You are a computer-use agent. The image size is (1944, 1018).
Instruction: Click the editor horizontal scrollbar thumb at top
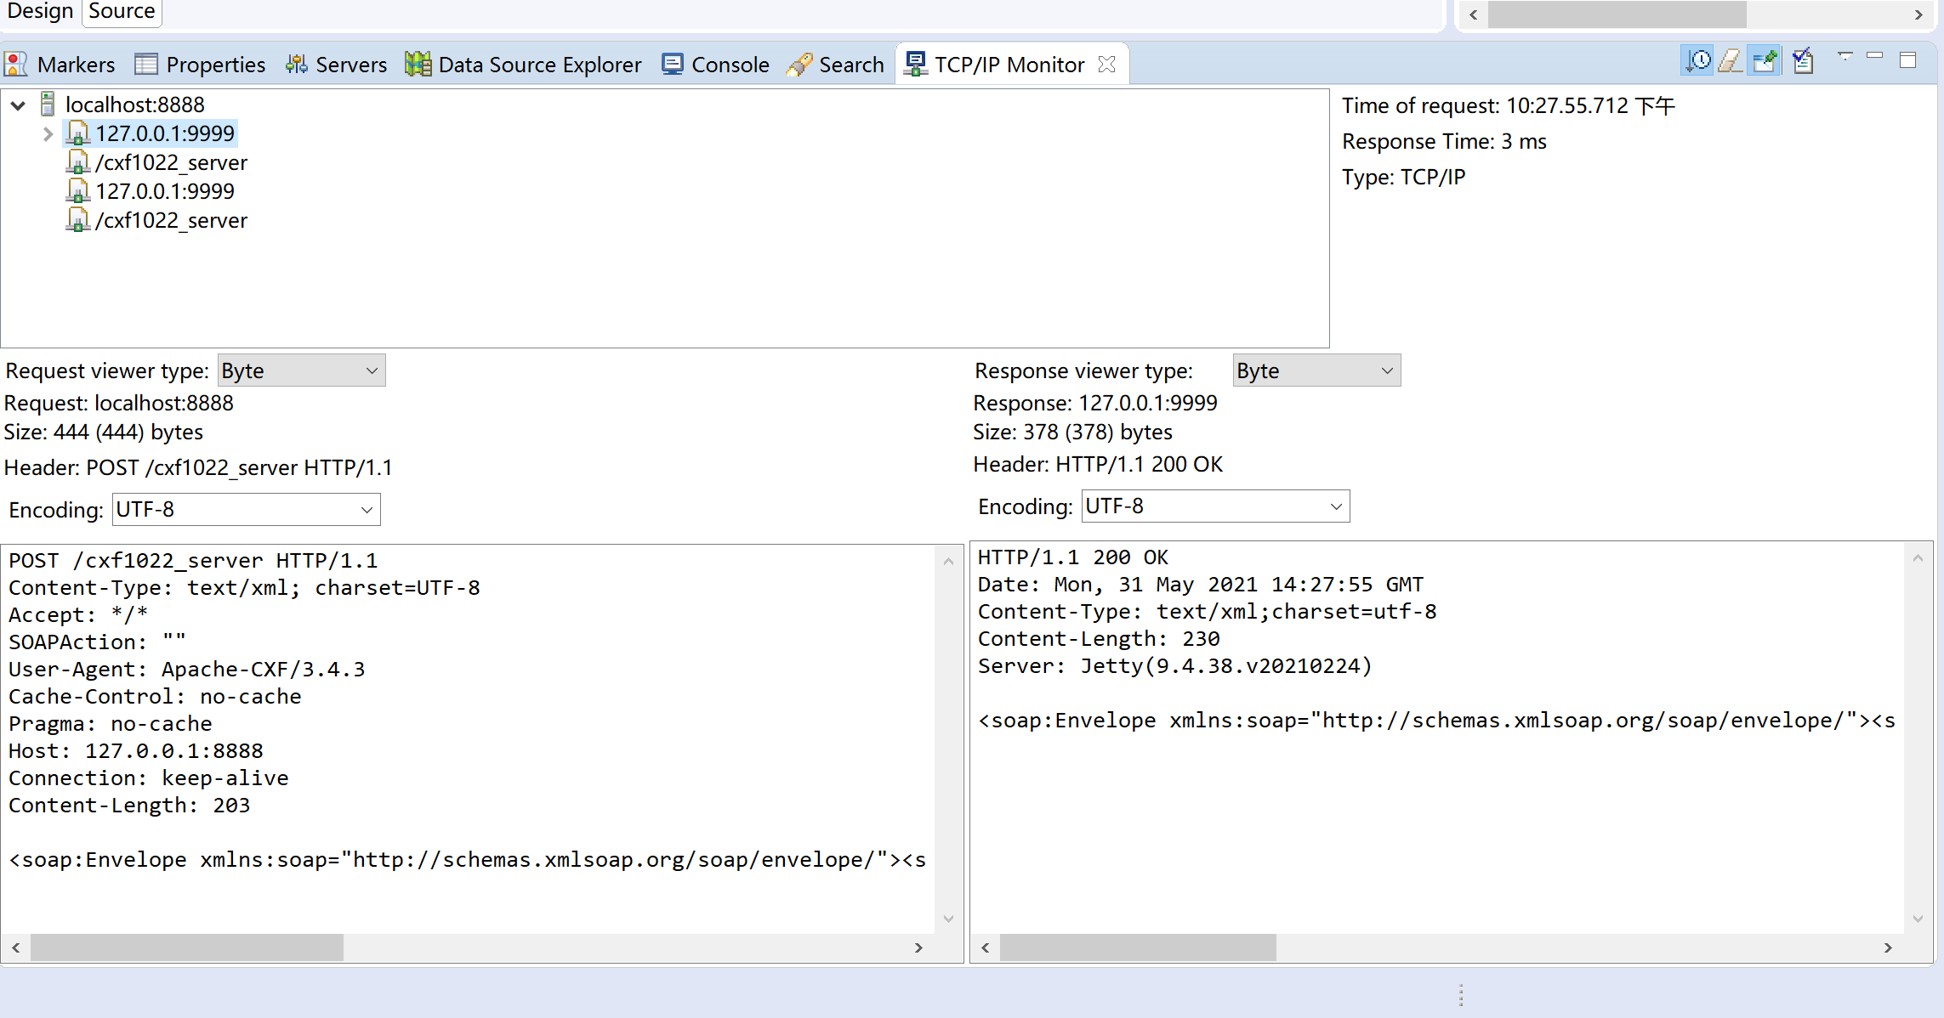point(1617,14)
